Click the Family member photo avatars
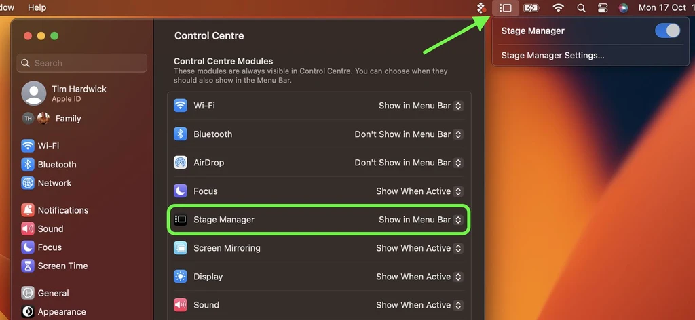Screen dimensions: 695x320 click(36, 119)
